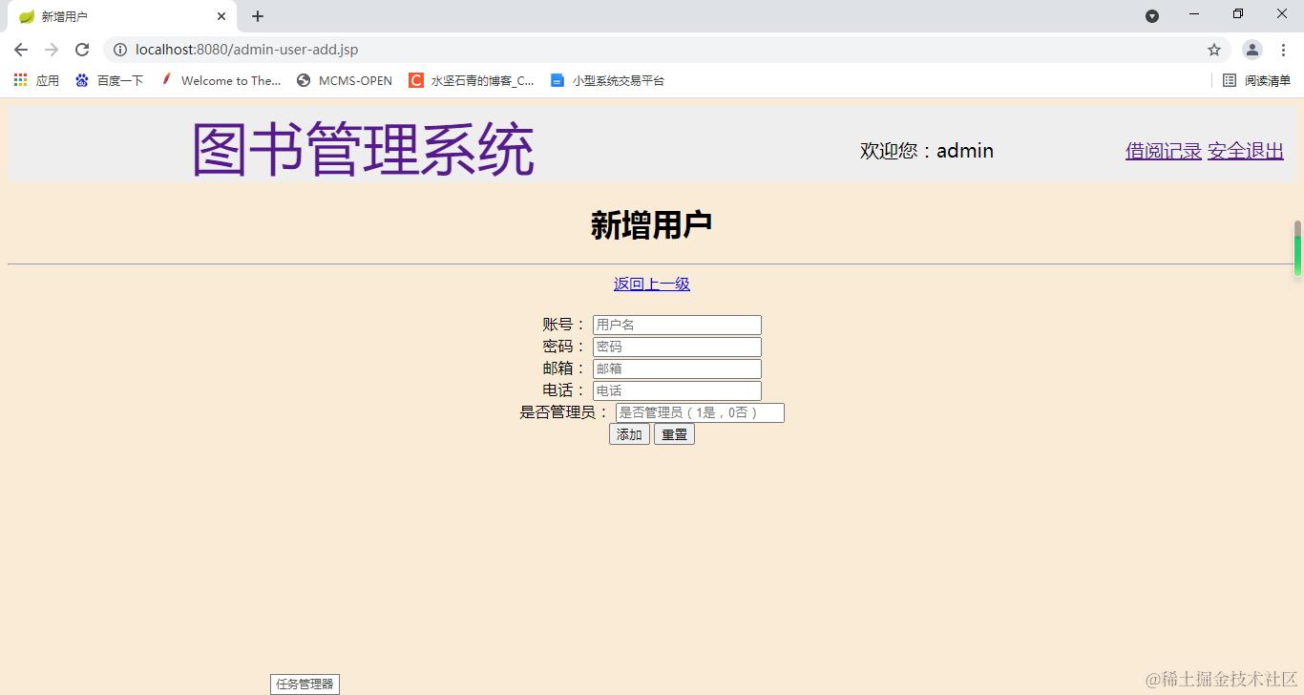Viewport: 1304px width, 695px height.
Task: Click the Google apps grid icon
Action: click(x=19, y=80)
